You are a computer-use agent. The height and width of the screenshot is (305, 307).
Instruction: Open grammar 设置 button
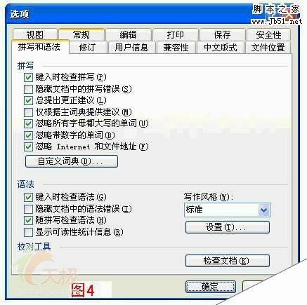coord(228,227)
